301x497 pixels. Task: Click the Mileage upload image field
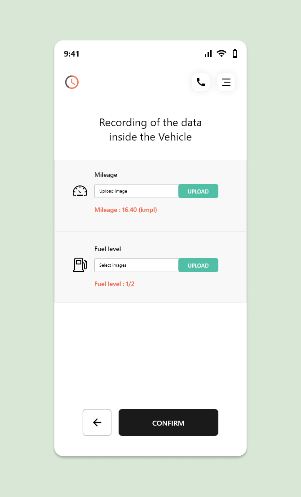click(x=137, y=191)
